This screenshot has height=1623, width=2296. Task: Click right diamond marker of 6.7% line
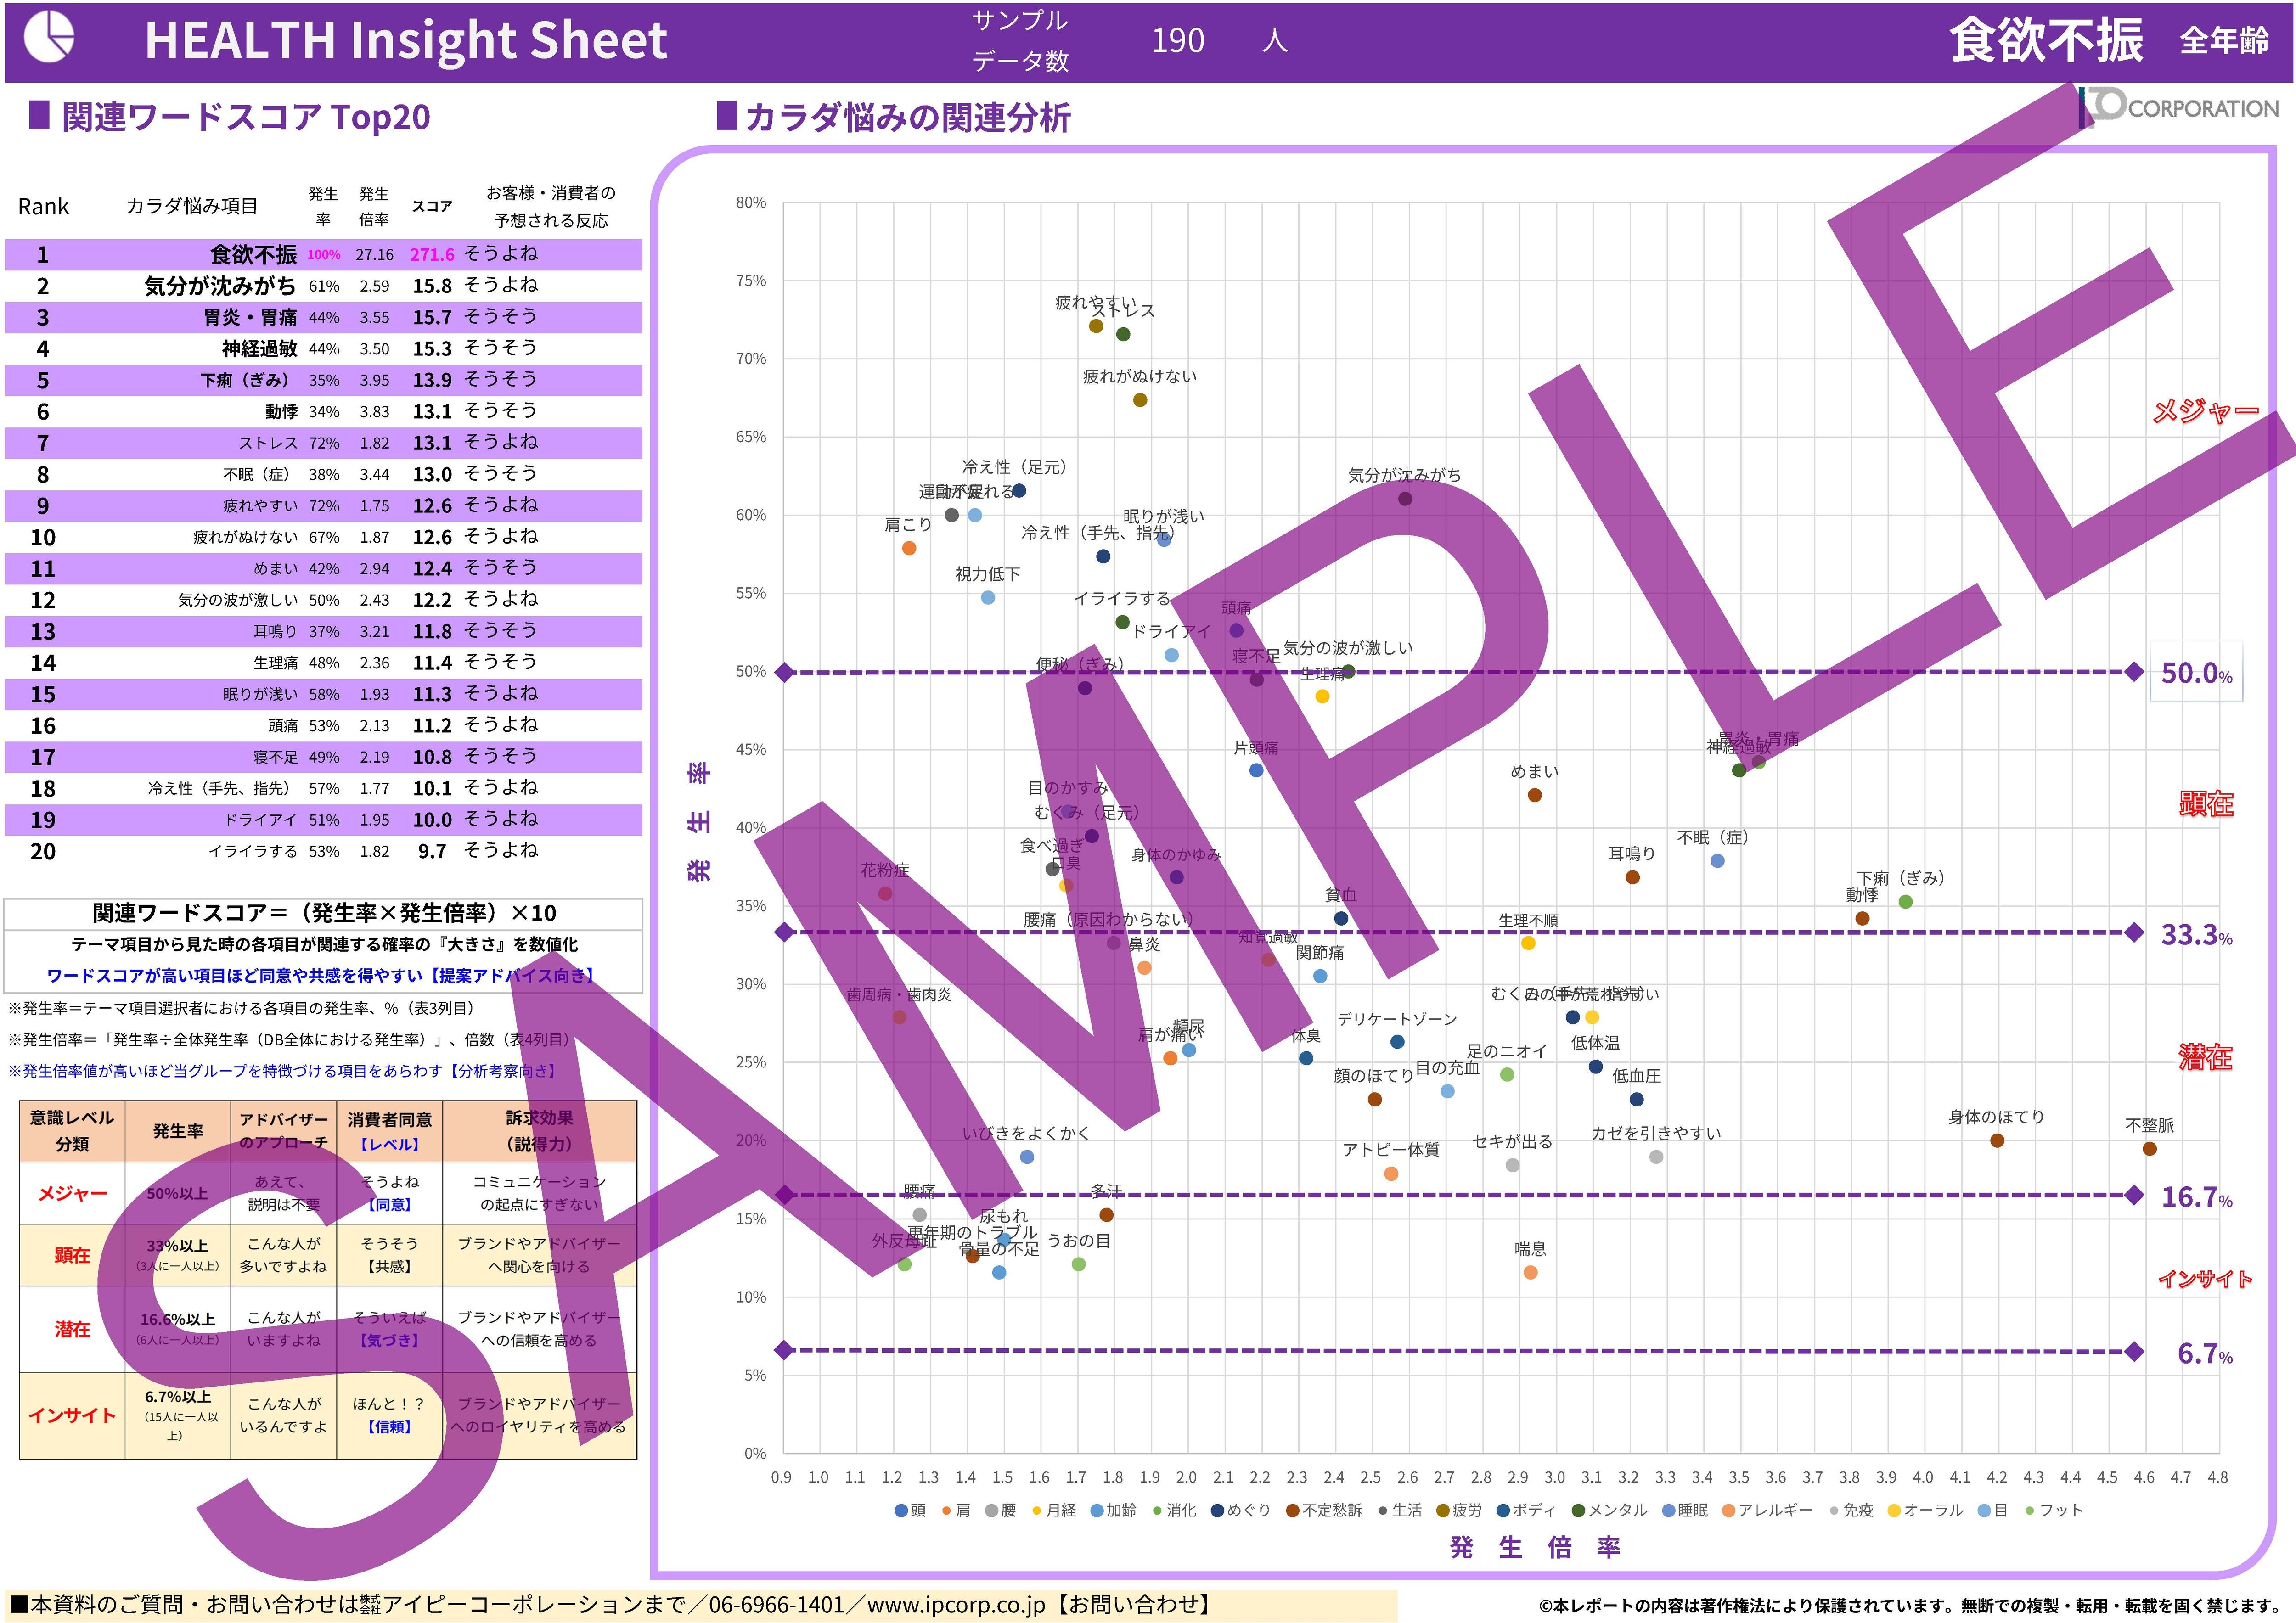point(2134,1352)
